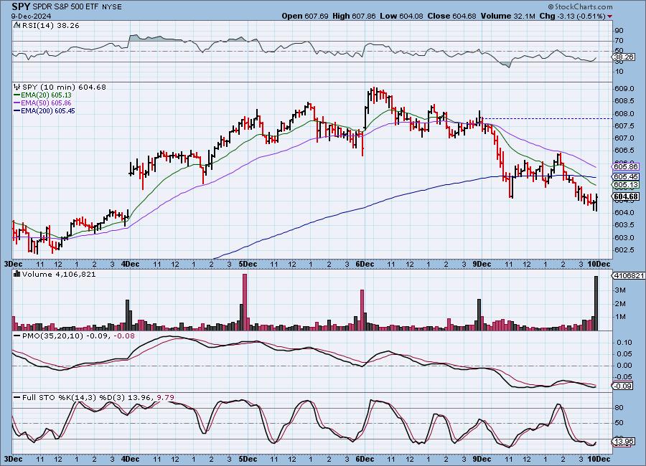The width and height of the screenshot is (646, 466).
Task: Click the green EMA(20) 605.13 legend
Action: (42, 95)
